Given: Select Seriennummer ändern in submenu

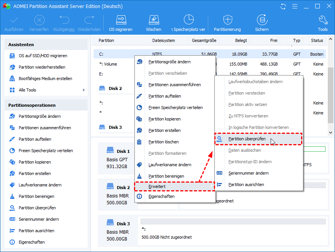Looking at the screenshot, I should point(258,173).
